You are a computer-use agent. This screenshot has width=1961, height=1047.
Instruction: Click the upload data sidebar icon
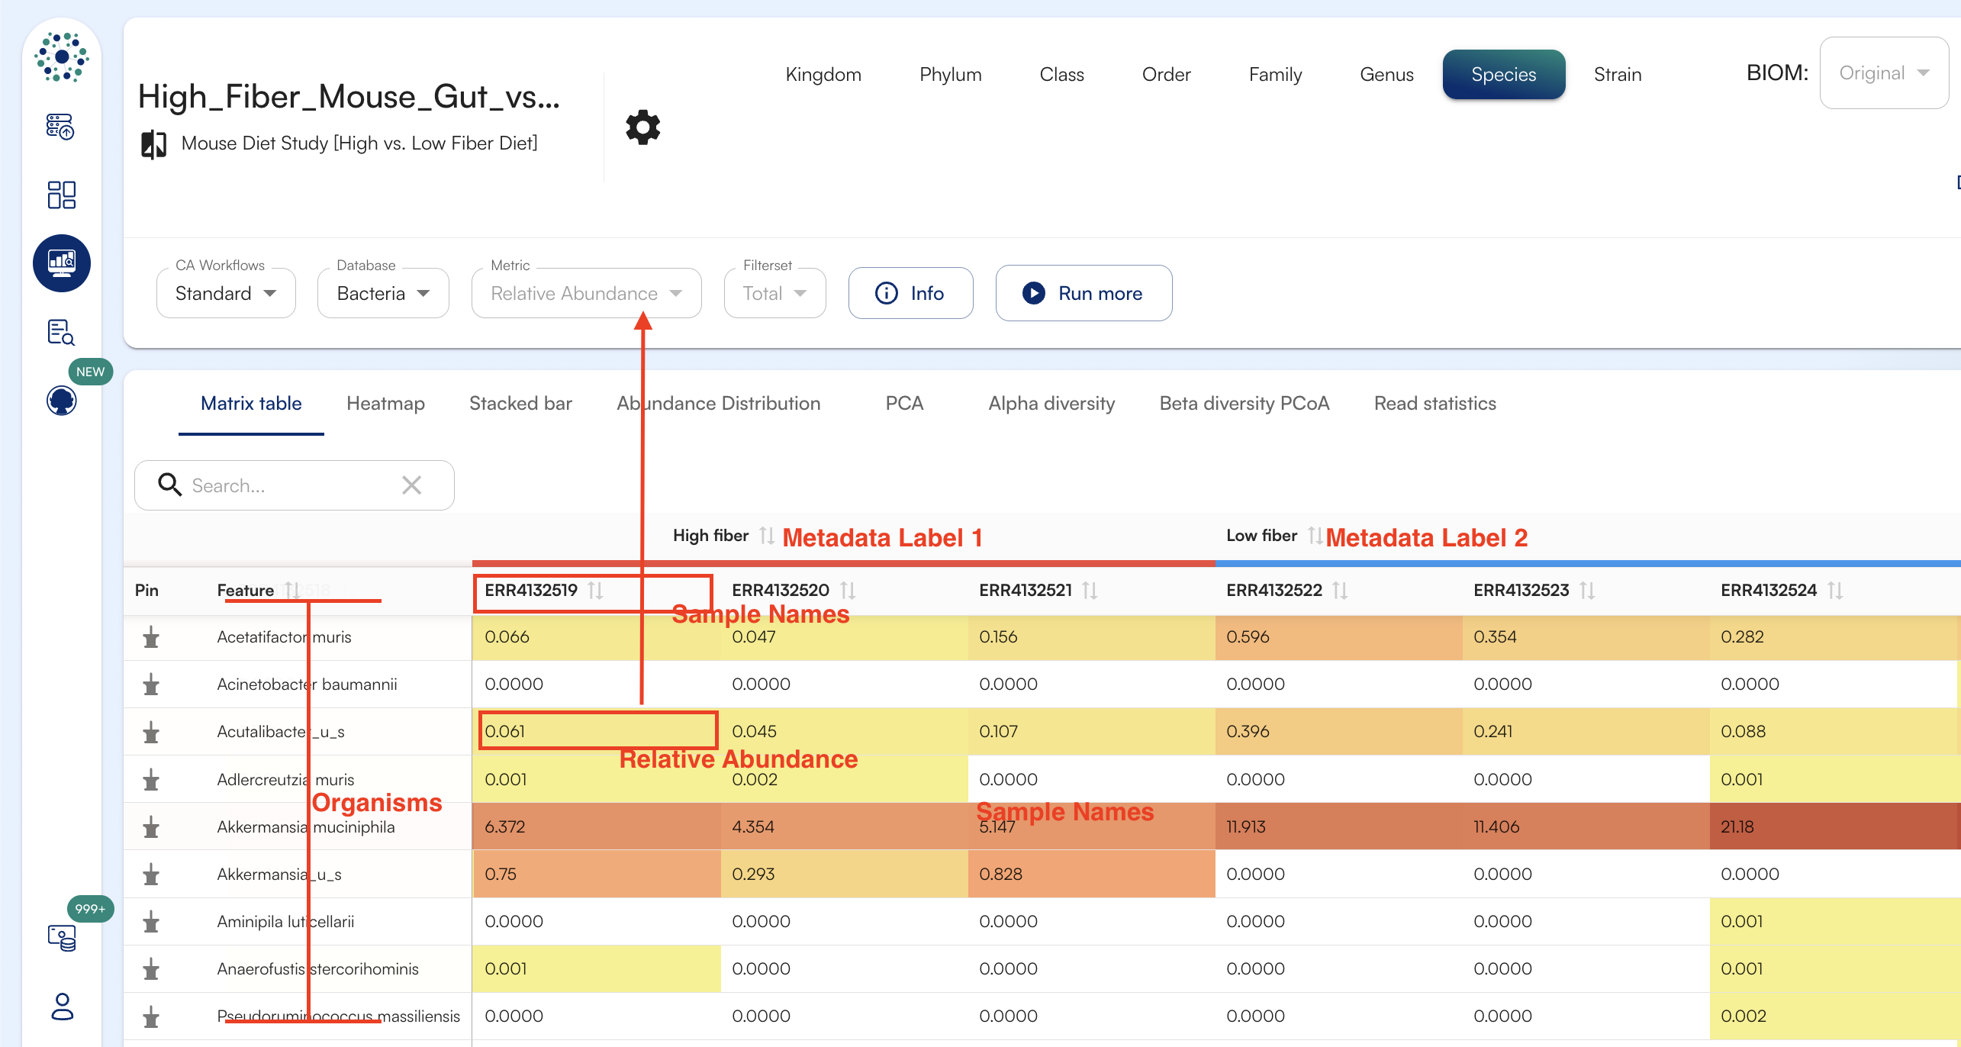click(61, 127)
